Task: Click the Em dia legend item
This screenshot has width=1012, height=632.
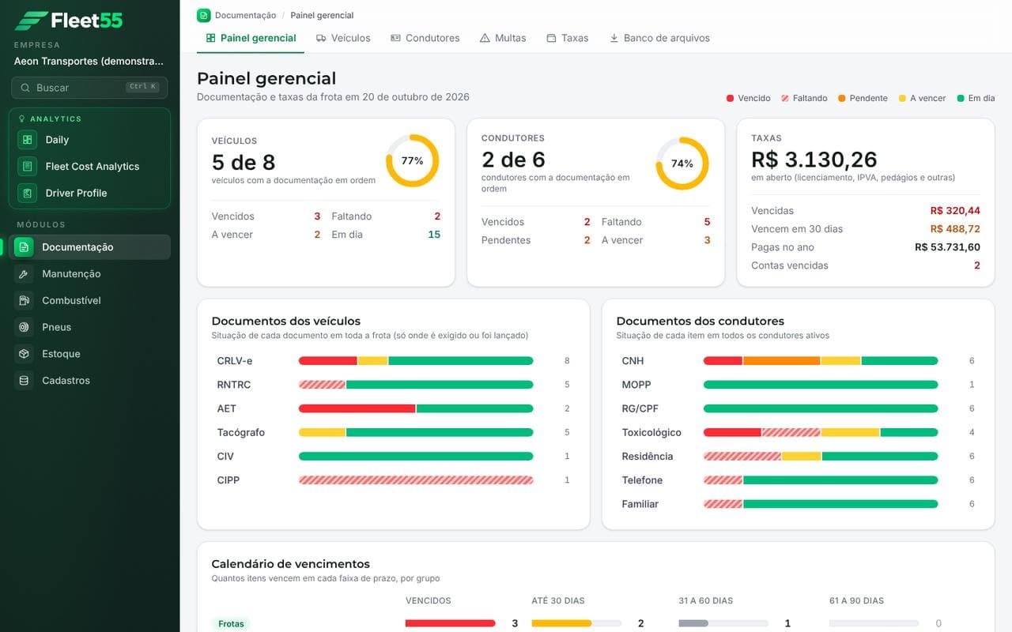Action: [x=976, y=98]
